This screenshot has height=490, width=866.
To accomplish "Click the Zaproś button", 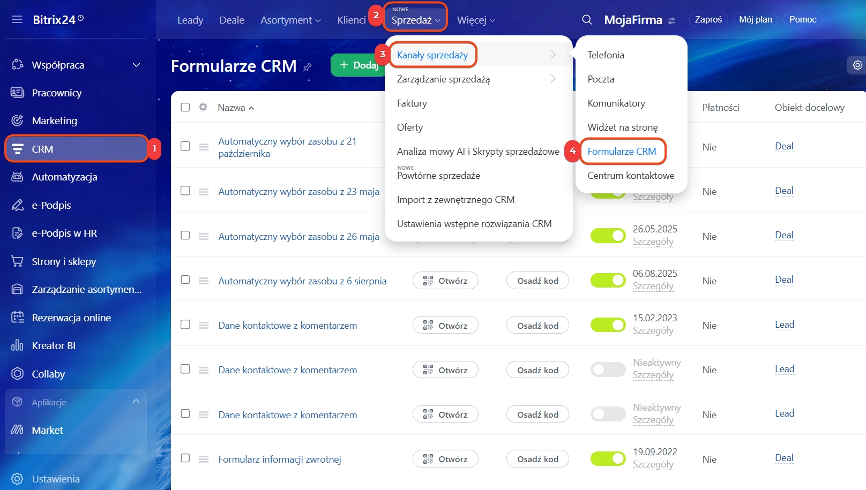I will point(708,19).
